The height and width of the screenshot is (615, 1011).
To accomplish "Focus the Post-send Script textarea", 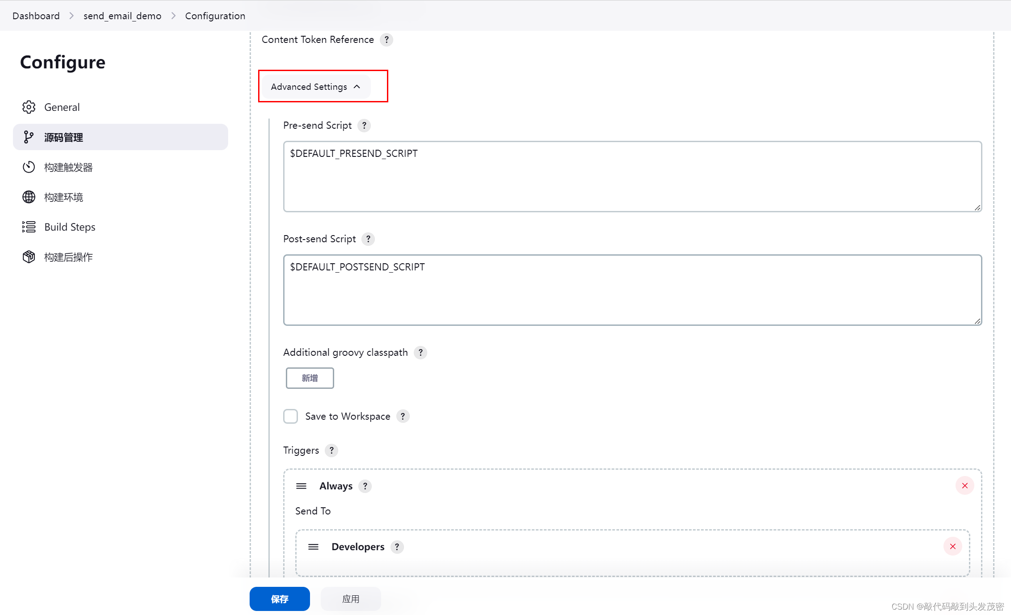I will [x=633, y=290].
